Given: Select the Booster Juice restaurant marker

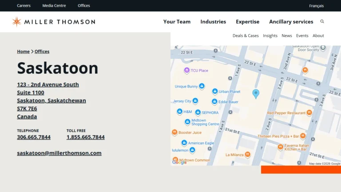Looking at the screenshot, I should [174, 132].
